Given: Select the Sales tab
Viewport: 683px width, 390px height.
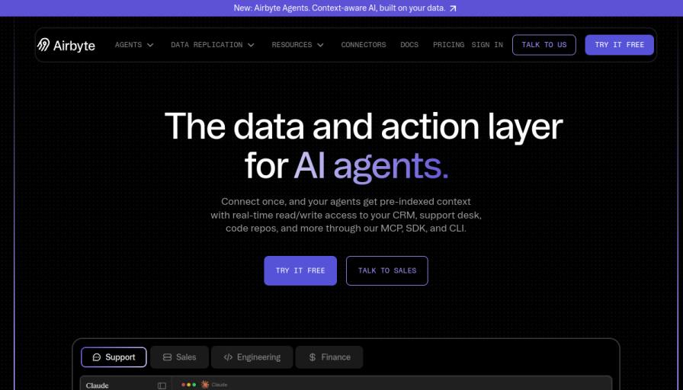Looking at the screenshot, I should [179, 357].
